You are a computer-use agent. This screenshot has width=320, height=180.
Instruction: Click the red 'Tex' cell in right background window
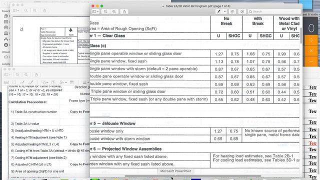(312, 143)
